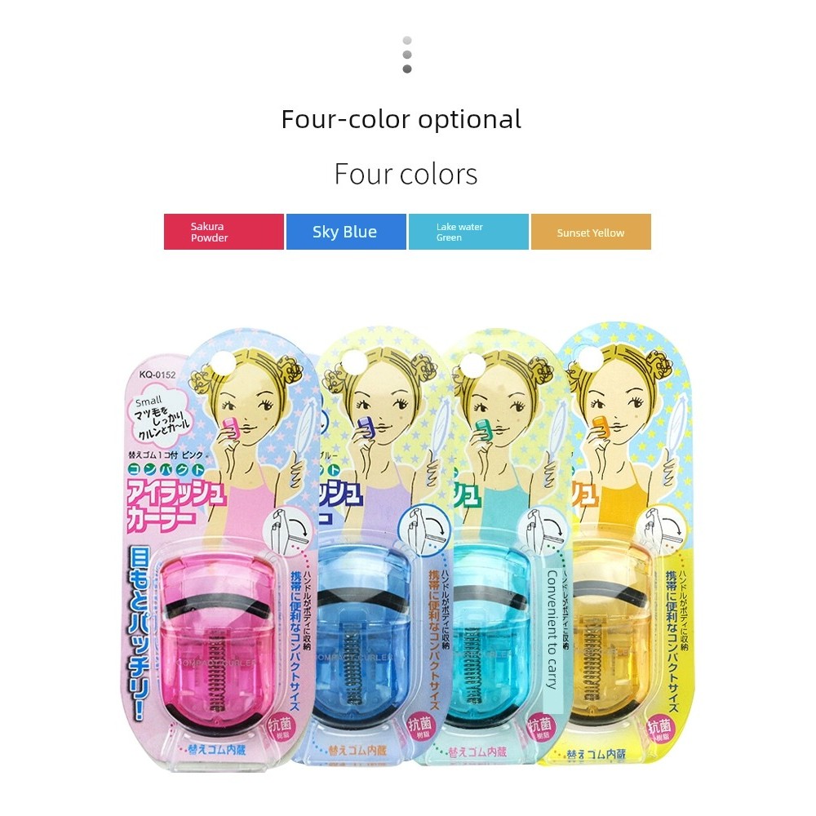Click the three vertical dots icon
The image size is (816, 816).
coord(407,55)
